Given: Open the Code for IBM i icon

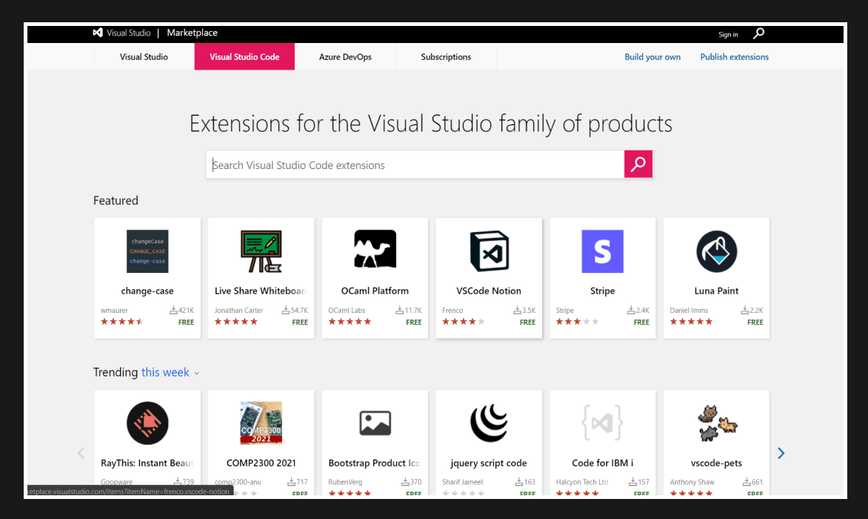Looking at the screenshot, I should 602,423.
